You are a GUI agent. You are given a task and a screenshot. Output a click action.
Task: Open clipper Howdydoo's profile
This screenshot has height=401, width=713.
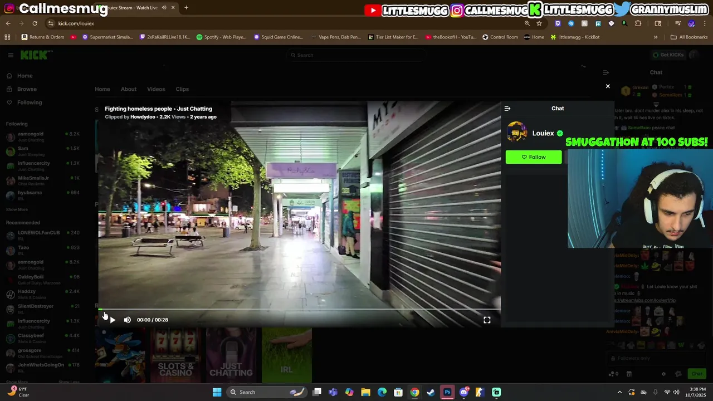(143, 117)
